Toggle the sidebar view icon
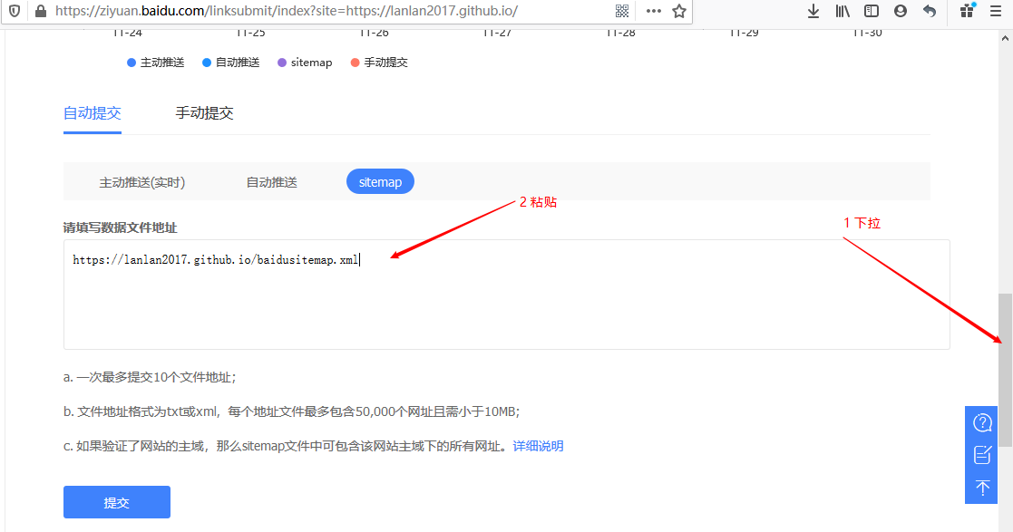Image resolution: width=1013 pixels, height=532 pixels. [x=872, y=11]
